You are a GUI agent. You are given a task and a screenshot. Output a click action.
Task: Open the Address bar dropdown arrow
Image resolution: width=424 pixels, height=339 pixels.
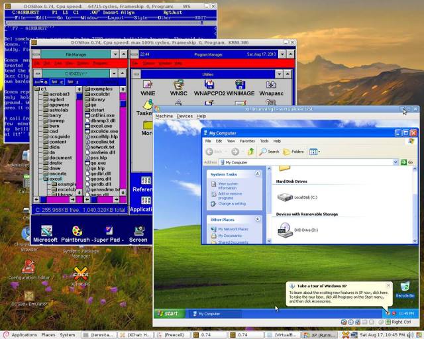397,162
